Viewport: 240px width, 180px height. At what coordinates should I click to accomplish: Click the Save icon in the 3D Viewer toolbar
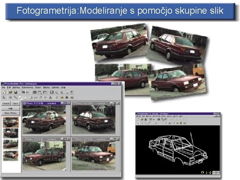pos(146,120)
